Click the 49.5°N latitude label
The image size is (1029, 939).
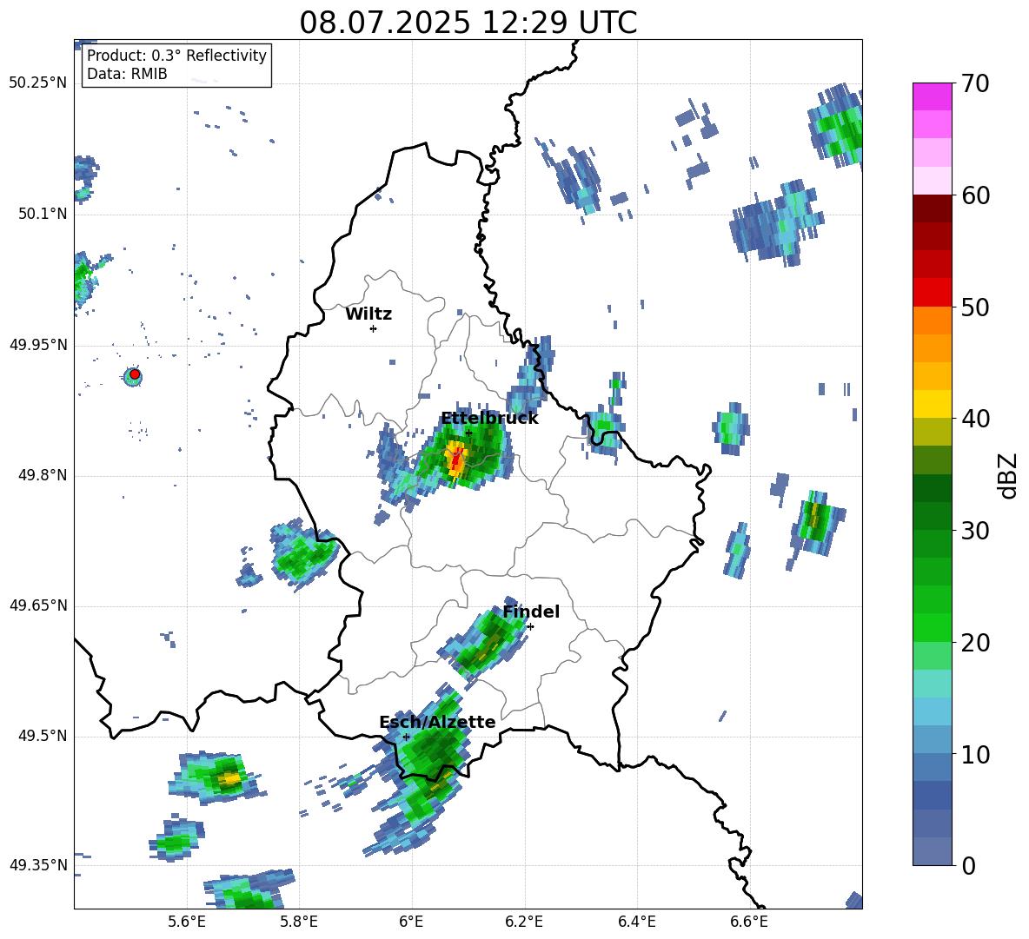tap(42, 736)
